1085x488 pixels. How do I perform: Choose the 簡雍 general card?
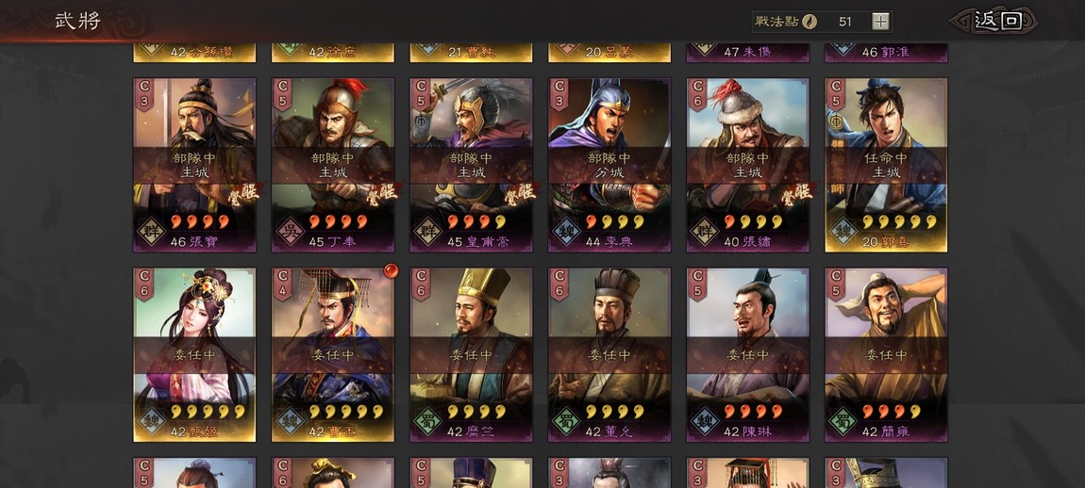click(887, 355)
